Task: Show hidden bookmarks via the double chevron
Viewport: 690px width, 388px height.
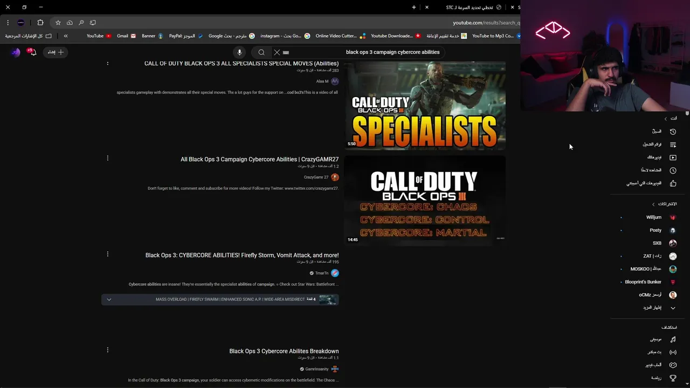Action: click(x=66, y=36)
